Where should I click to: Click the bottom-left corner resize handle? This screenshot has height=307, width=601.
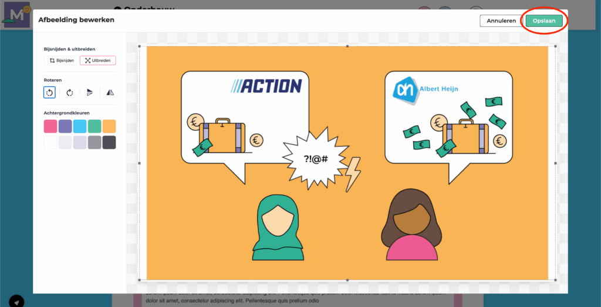[x=140, y=280]
